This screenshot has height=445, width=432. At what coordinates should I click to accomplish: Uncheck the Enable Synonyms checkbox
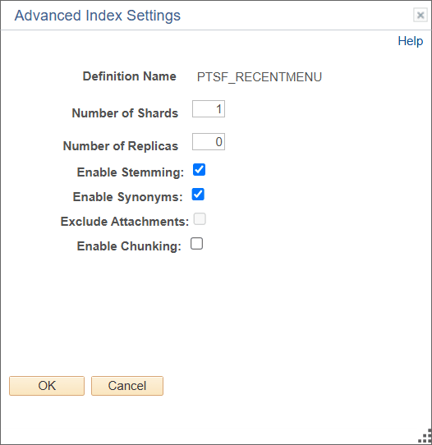tap(198, 195)
